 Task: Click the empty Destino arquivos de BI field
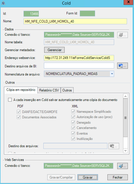[79, 66]
